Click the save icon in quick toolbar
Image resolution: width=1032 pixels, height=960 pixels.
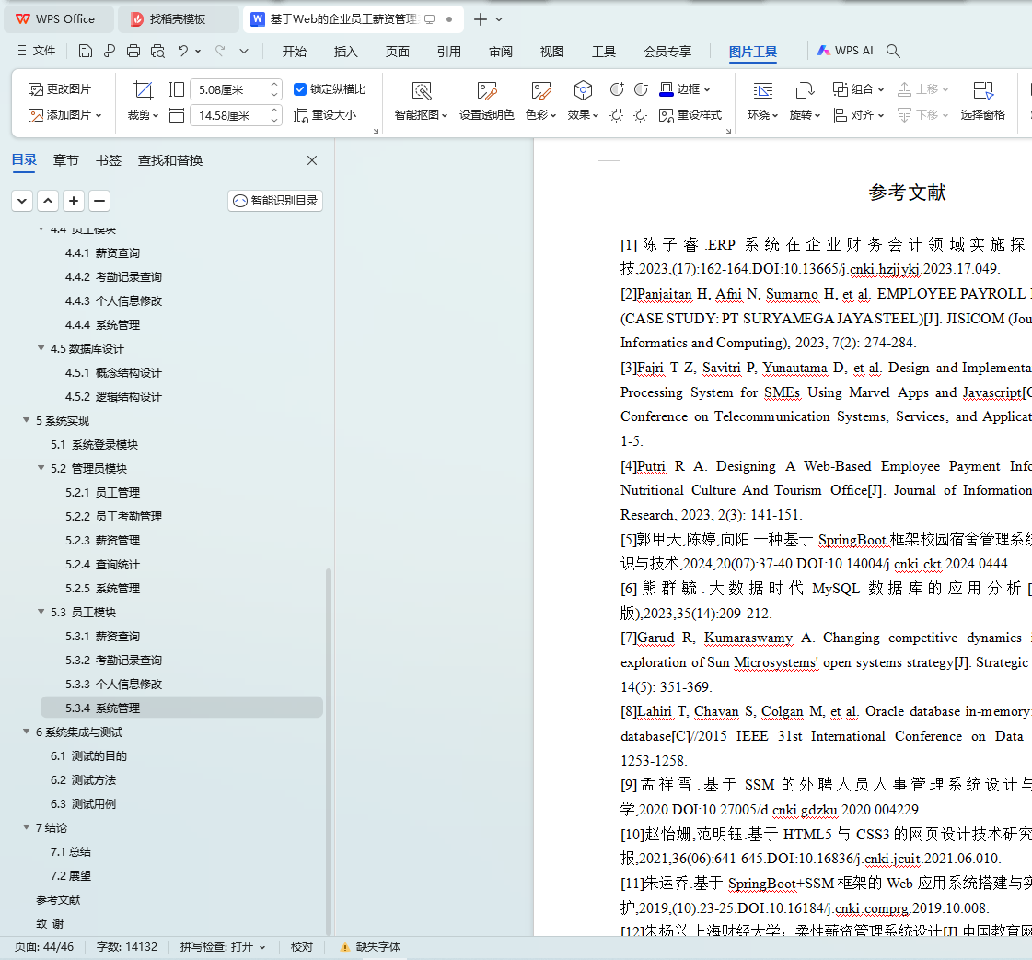(x=86, y=51)
